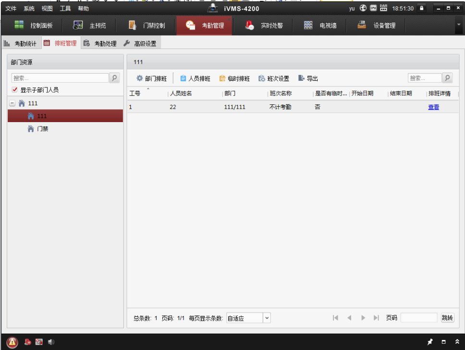This screenshot has width=465, height=350.
Task: Expand the module bar overflow arrow
Action: point(458,25)
